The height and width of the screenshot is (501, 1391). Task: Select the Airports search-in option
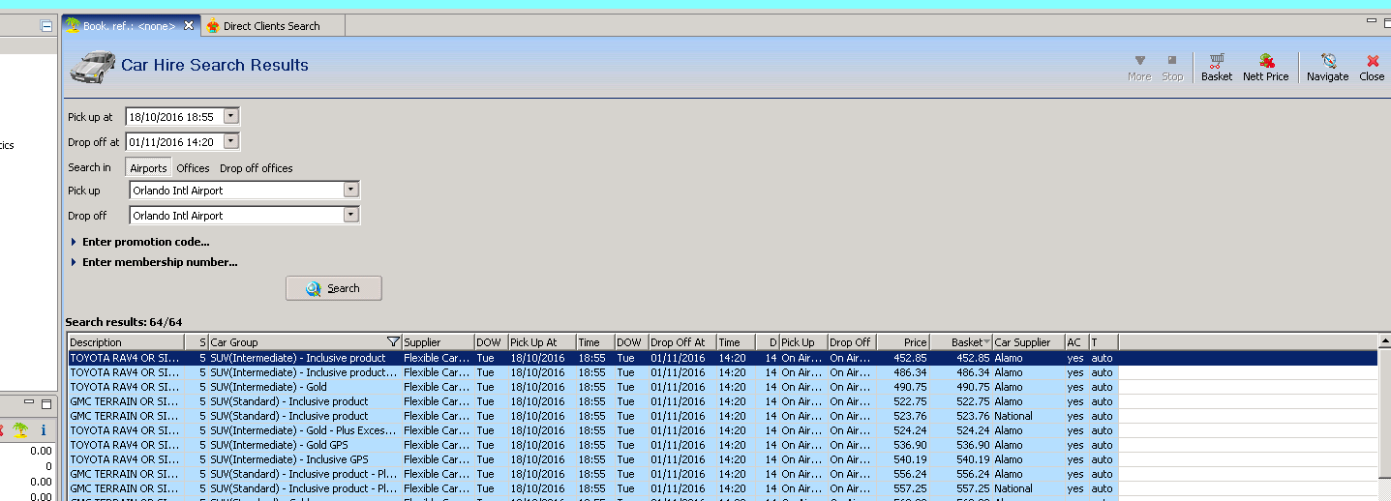(x=148, y=168)
